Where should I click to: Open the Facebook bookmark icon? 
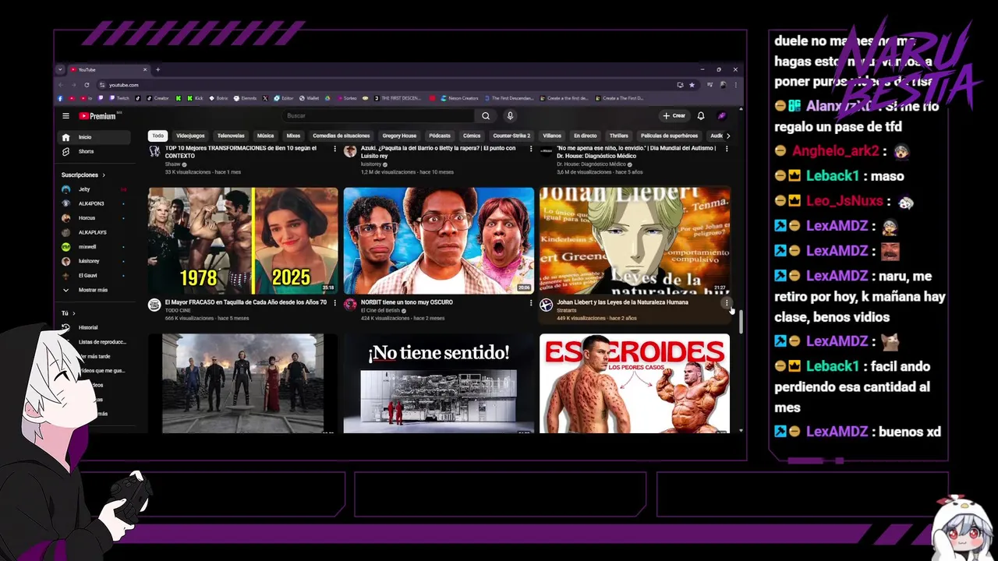(x=60, y=98)
